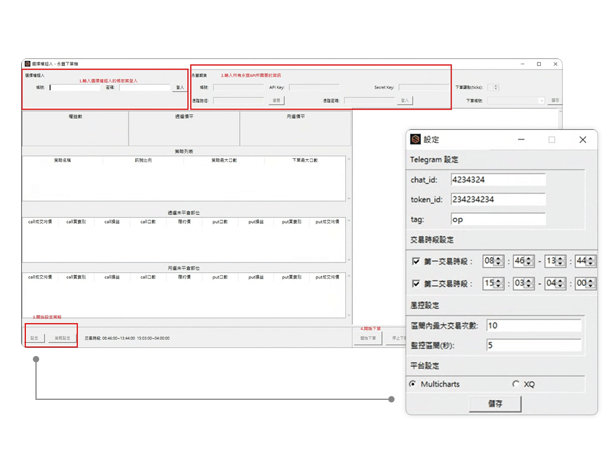Click the 監控區間(秒) field showing 5
The height and width of the screenshot is (460, 614).
534,346
